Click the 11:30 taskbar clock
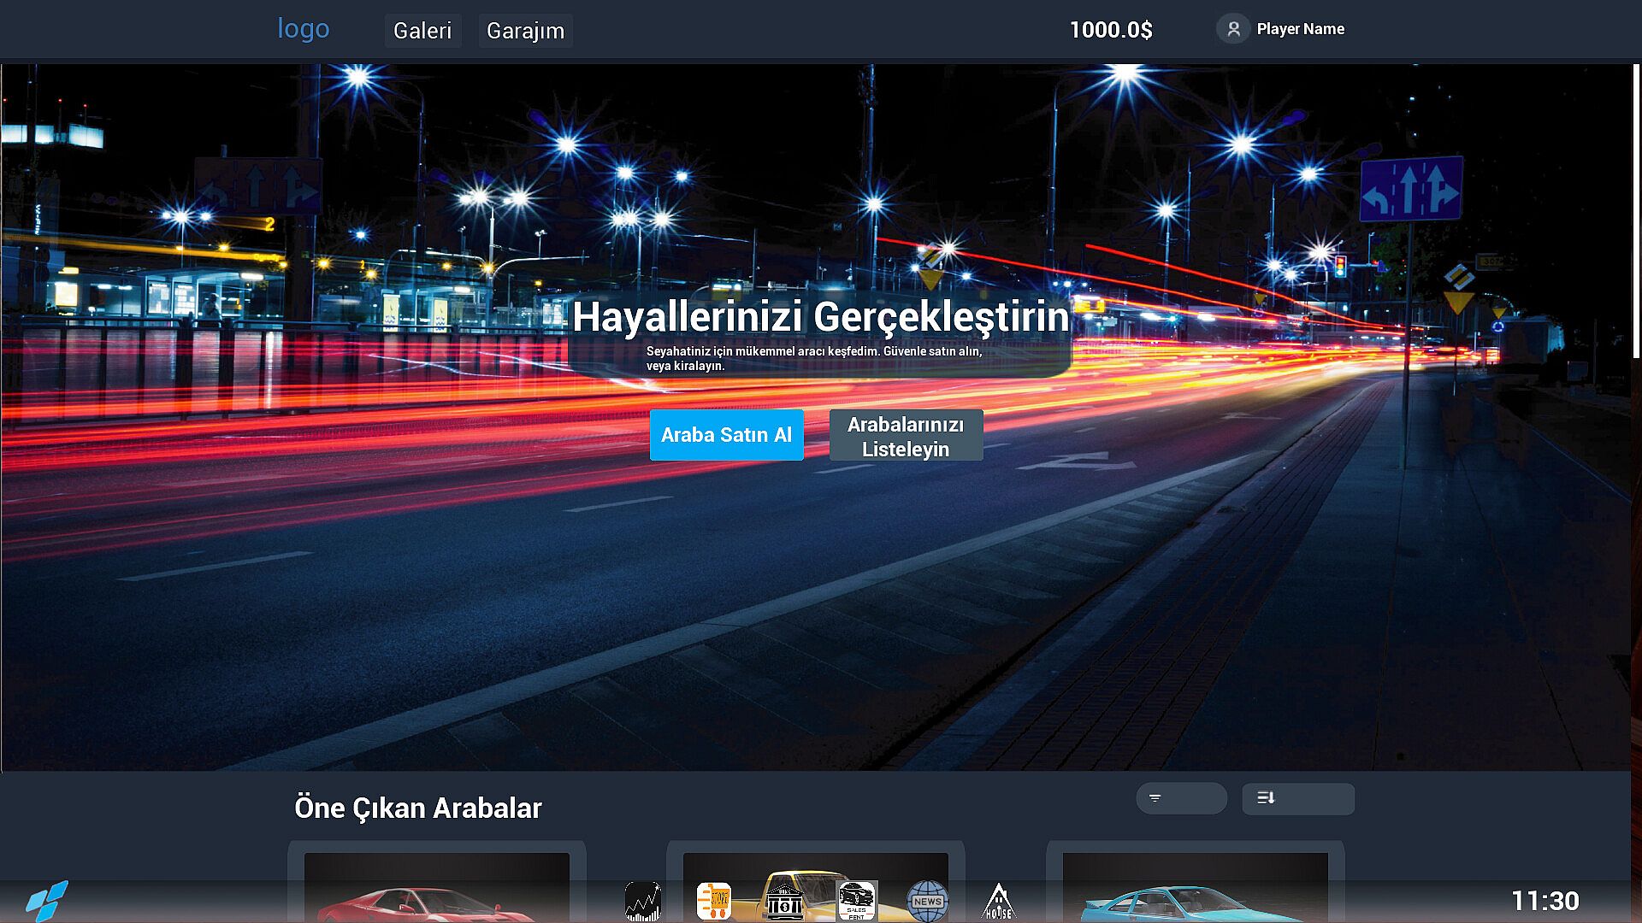This screenshot has height=923, width=1642. [x=1545, y=901]
